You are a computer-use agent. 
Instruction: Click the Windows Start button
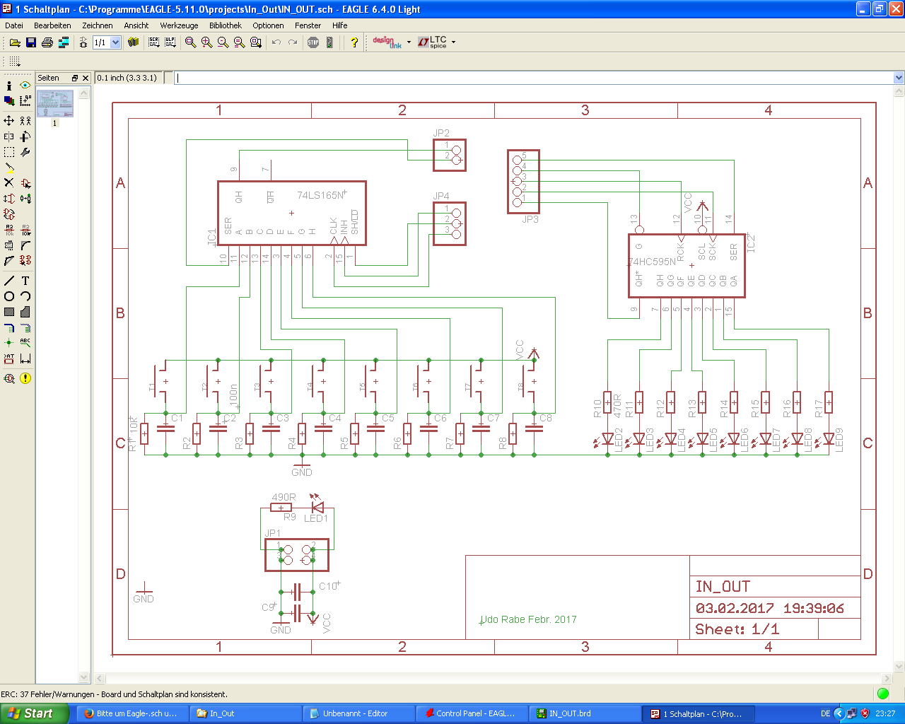[35, 713]
